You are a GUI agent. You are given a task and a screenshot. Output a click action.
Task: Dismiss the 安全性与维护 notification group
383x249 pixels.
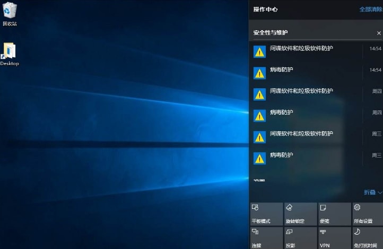pos(379,33)
